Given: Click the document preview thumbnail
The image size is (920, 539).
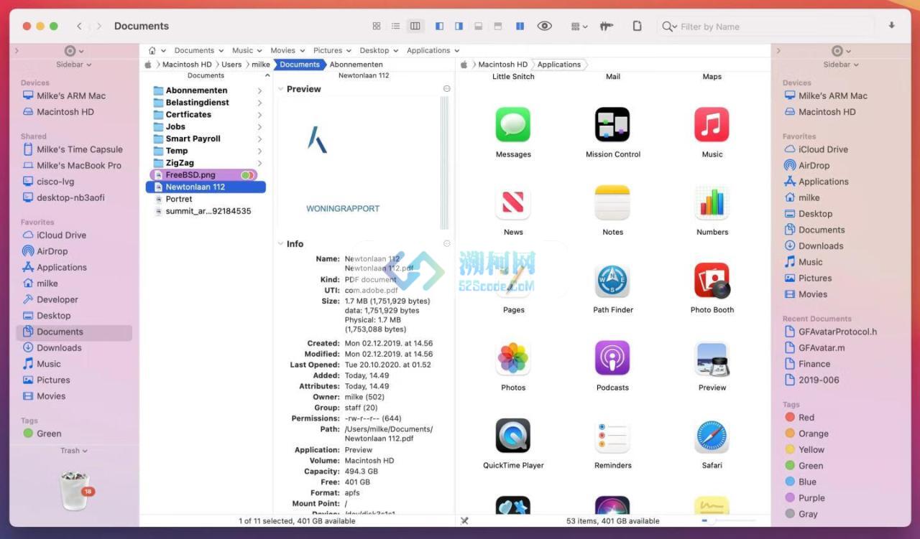Looking at the screenshot, I should (358, 163).
